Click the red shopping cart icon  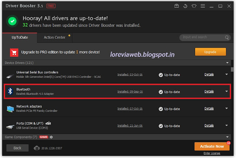click(x=14, y=52)
